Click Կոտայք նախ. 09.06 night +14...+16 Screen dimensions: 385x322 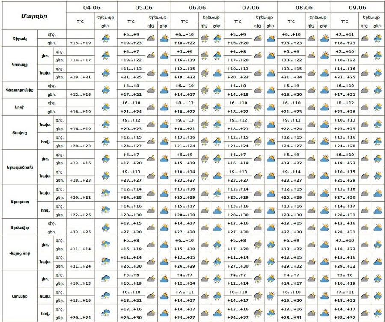tap(345, 69)
